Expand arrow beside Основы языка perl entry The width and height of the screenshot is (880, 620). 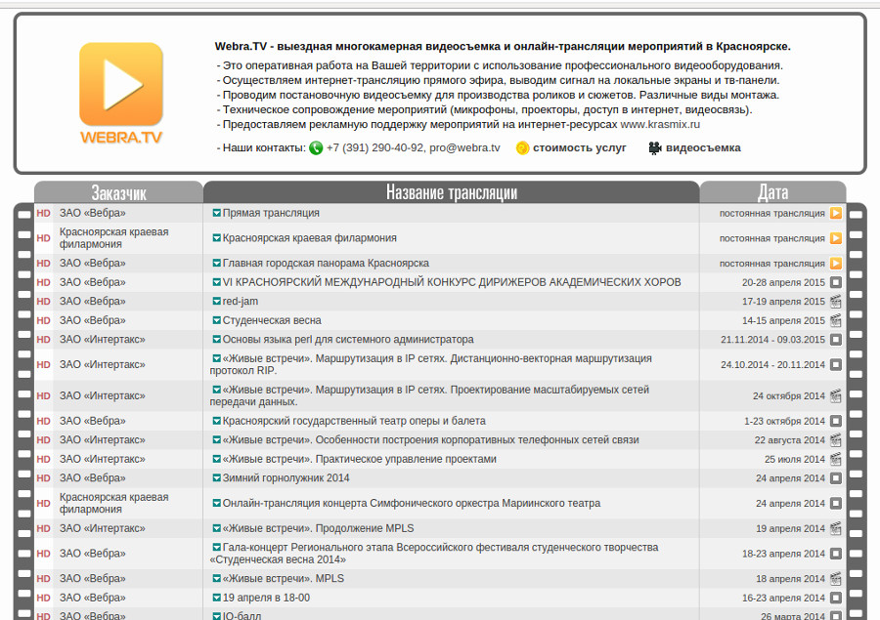tap(216, 340)
